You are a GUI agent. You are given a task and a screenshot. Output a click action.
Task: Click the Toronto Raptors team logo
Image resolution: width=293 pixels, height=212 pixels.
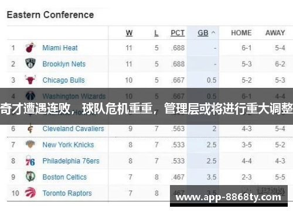click(30, 193)
